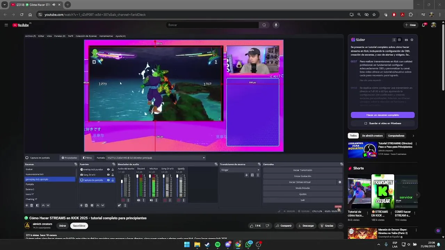Open Perfil menu in OBS
This screenshot has width=445, height=250.
[71, 36]
